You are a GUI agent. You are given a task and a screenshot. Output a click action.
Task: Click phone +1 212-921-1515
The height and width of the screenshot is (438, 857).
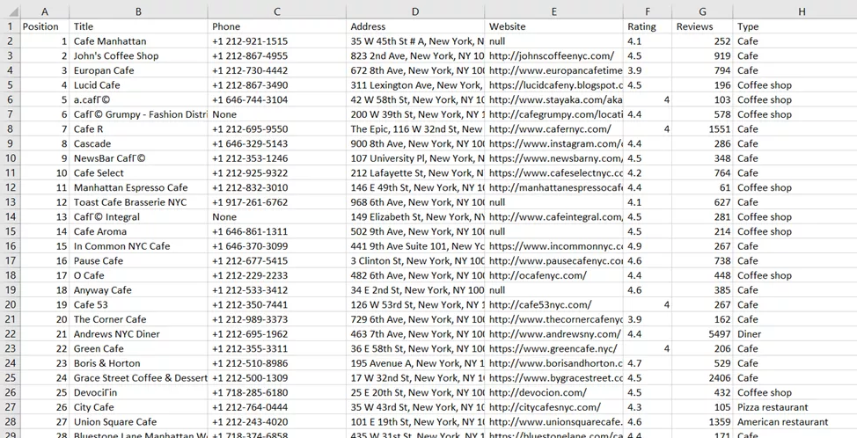277,41
